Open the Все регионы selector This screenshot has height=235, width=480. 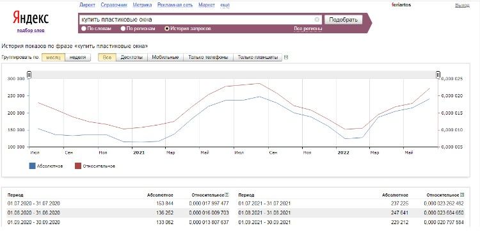(308, 28)
